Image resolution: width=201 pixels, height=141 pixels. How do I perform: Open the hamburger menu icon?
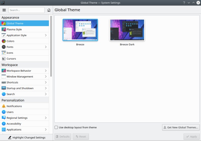[x=4, y=10]
